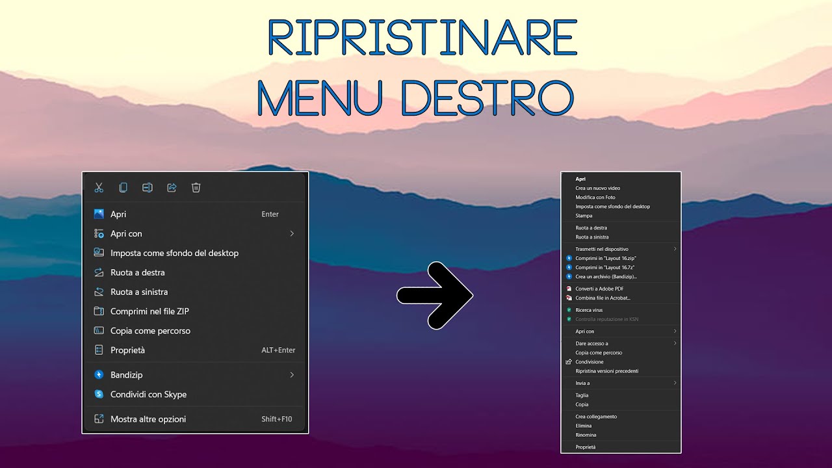Viewport: 832px width, 468px height.
Task: Expand the Bandizip submenu arrow
Action: click(x=292, y=375)
